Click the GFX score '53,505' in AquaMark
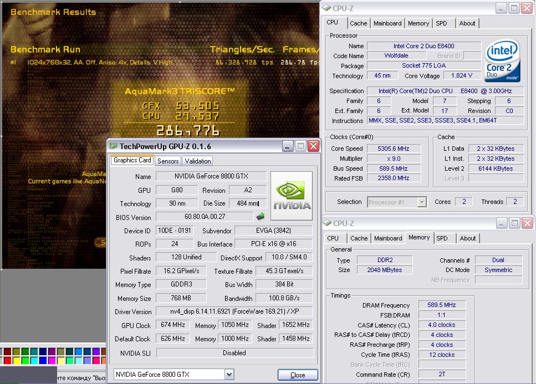The image size is (536, 384). coord(197,106)
